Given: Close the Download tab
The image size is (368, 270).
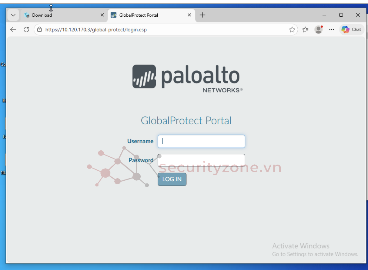Looking at the screenshot, I should coord(102,15).
